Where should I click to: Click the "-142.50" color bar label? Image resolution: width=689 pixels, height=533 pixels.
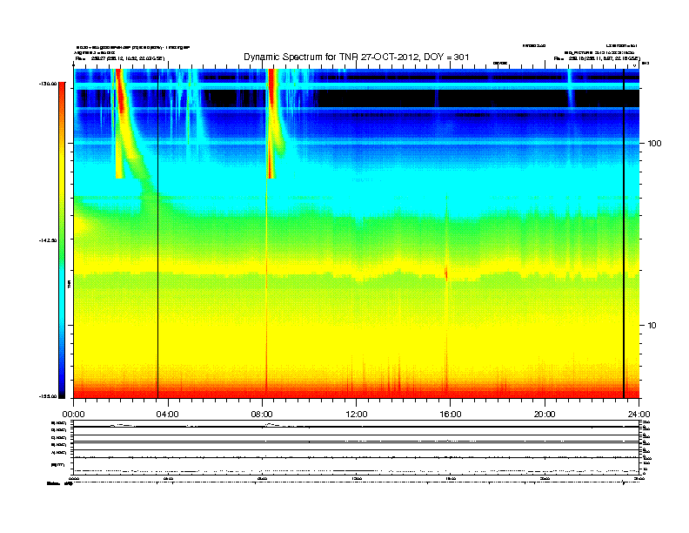point(47,240)
